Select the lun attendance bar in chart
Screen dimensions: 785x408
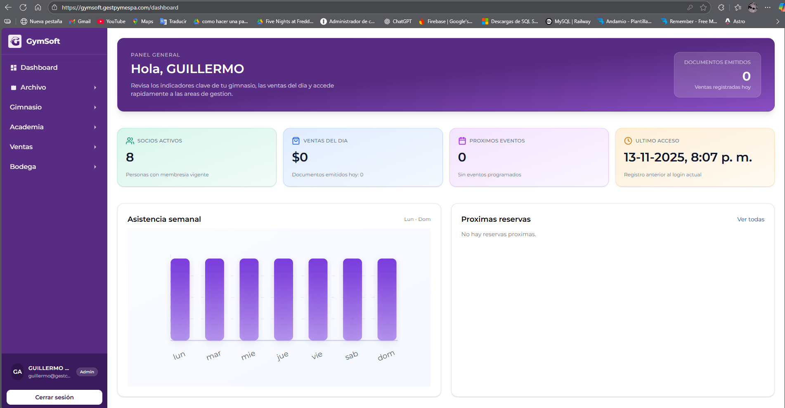[x=180, y=299]
